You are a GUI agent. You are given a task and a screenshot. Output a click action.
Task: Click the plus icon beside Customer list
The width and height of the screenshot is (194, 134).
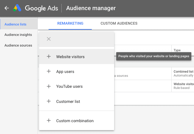coord(49,101)
